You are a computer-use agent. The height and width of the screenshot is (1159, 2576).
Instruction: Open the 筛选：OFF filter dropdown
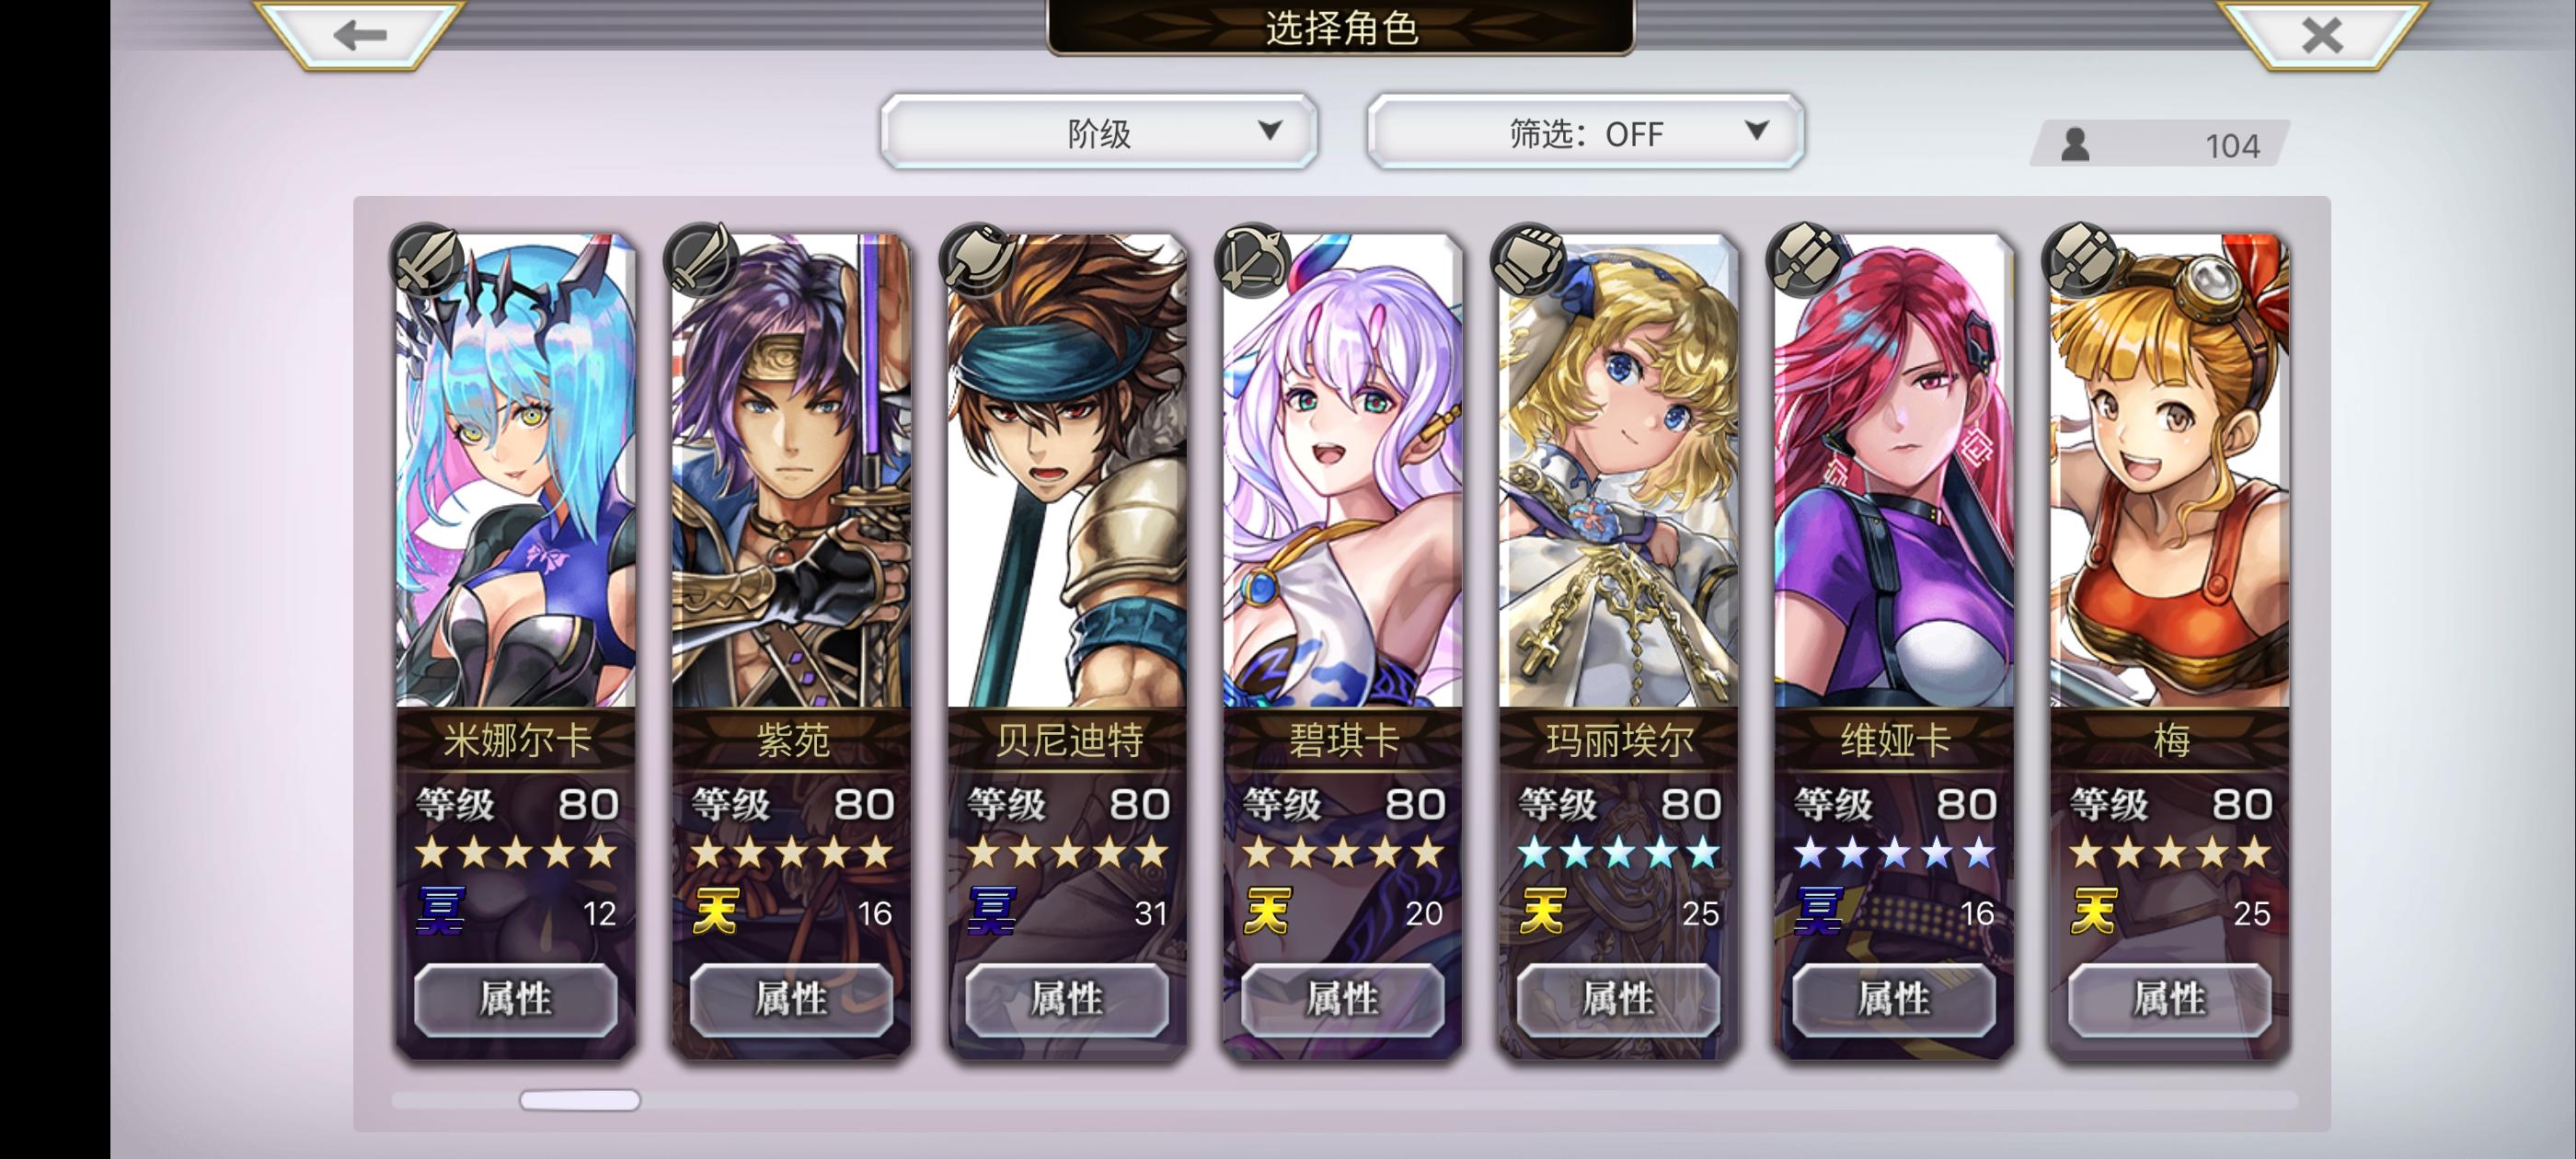(1585, 132)
